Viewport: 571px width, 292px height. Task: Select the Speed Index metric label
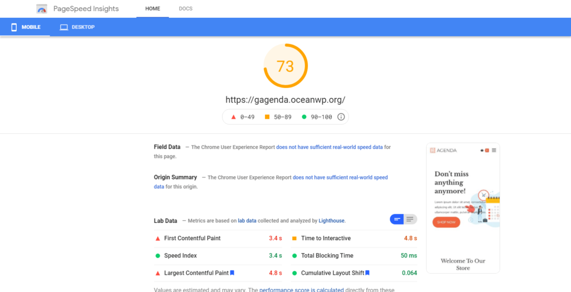point(180,256)
